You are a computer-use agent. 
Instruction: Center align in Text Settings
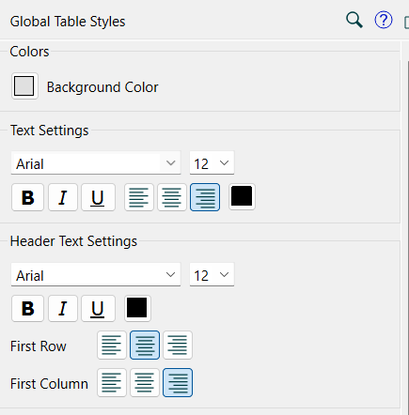172,197
